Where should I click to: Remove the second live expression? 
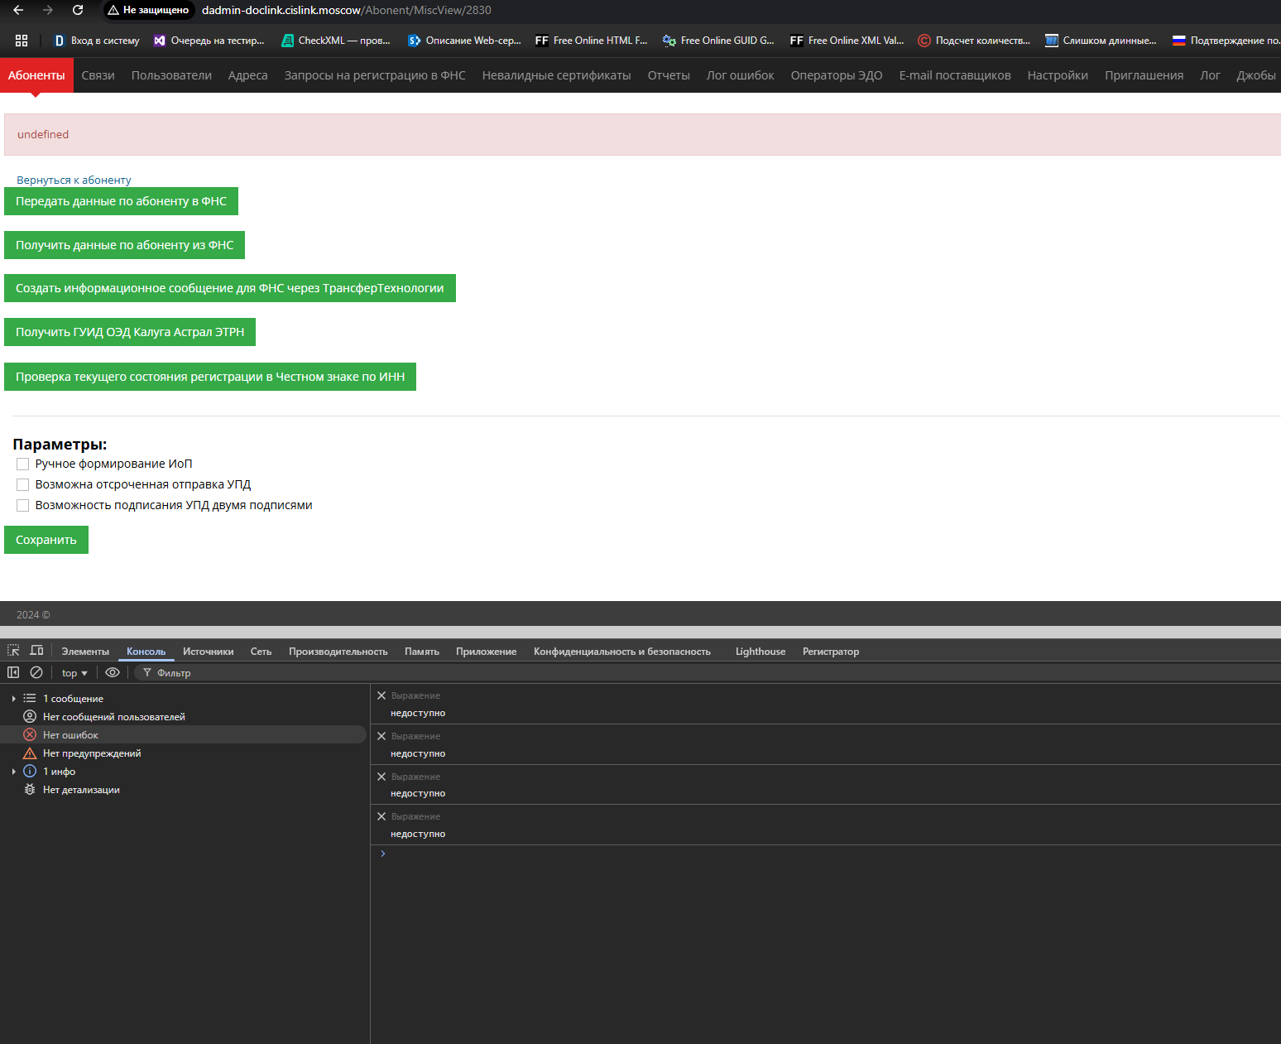click(381, 736)
